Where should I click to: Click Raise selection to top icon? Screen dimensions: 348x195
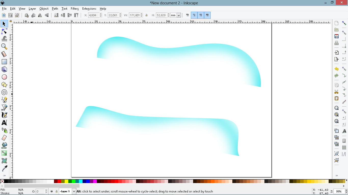[76, 15]
